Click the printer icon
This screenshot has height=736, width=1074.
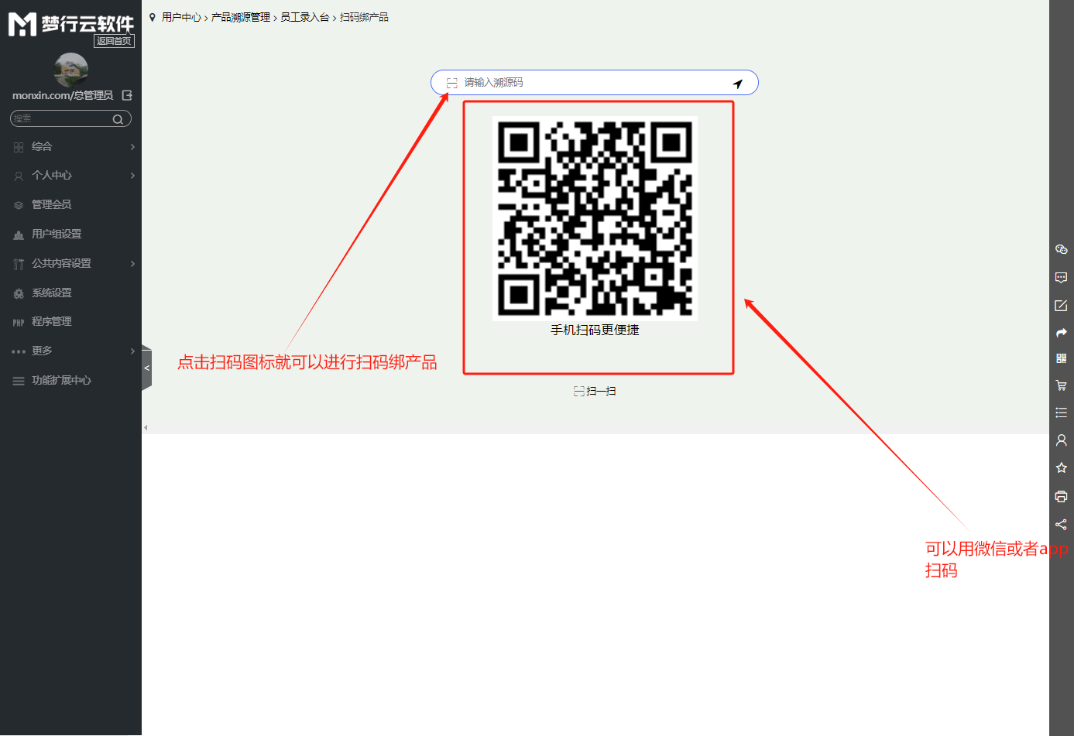(1061, 496)
